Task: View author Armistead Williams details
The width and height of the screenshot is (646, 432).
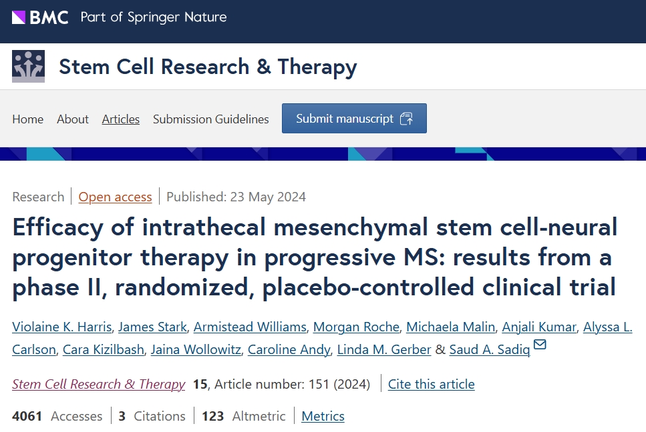Action: pos(250,327)
